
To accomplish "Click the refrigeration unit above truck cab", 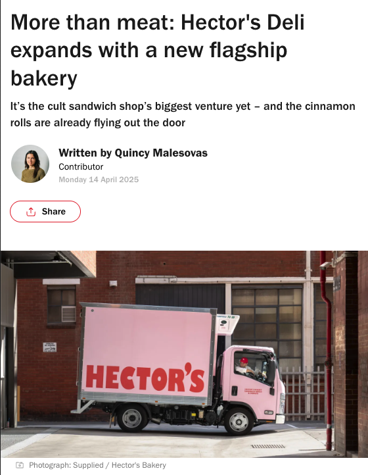I will click(x=227, y=325).
